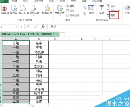Import data from website (自网站)
Screen dimensions: 130x107
[14, 10]
